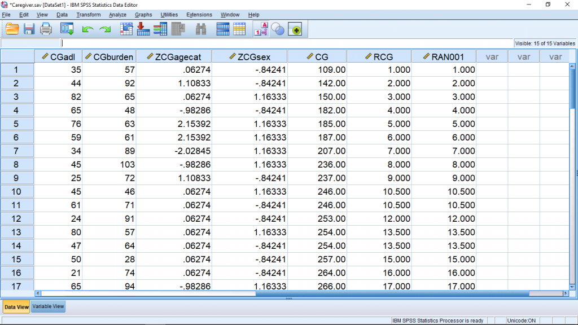The width and height of the screenshot is (578, 325).
Task: Insert a new variable
Action: 238,29
